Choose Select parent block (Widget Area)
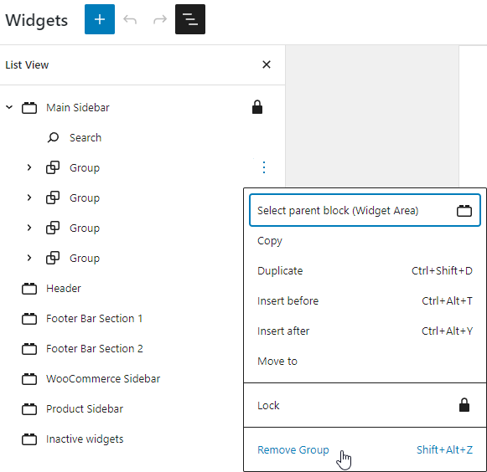The width and height of the screenshot is (487, 472). point(365,210)
